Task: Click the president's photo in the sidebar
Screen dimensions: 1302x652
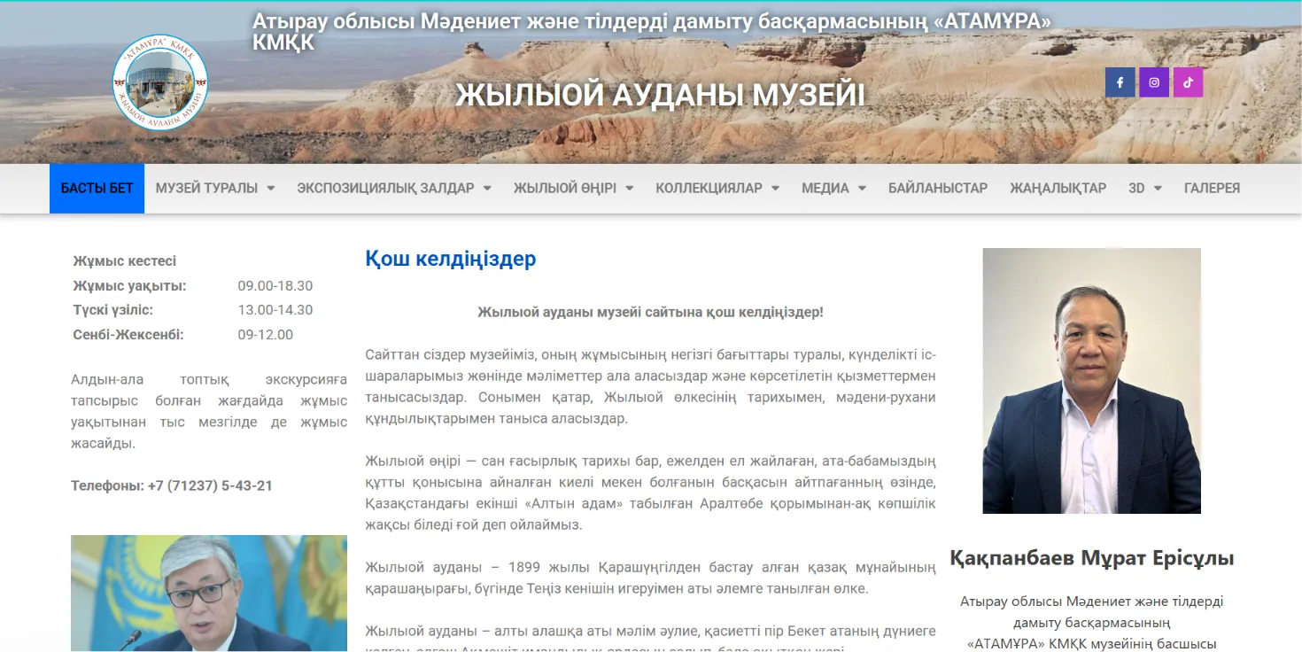Action: (x=209, y=593)
